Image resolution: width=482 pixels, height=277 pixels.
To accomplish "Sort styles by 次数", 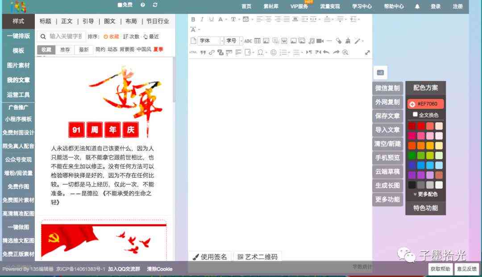I will point(131,37).
